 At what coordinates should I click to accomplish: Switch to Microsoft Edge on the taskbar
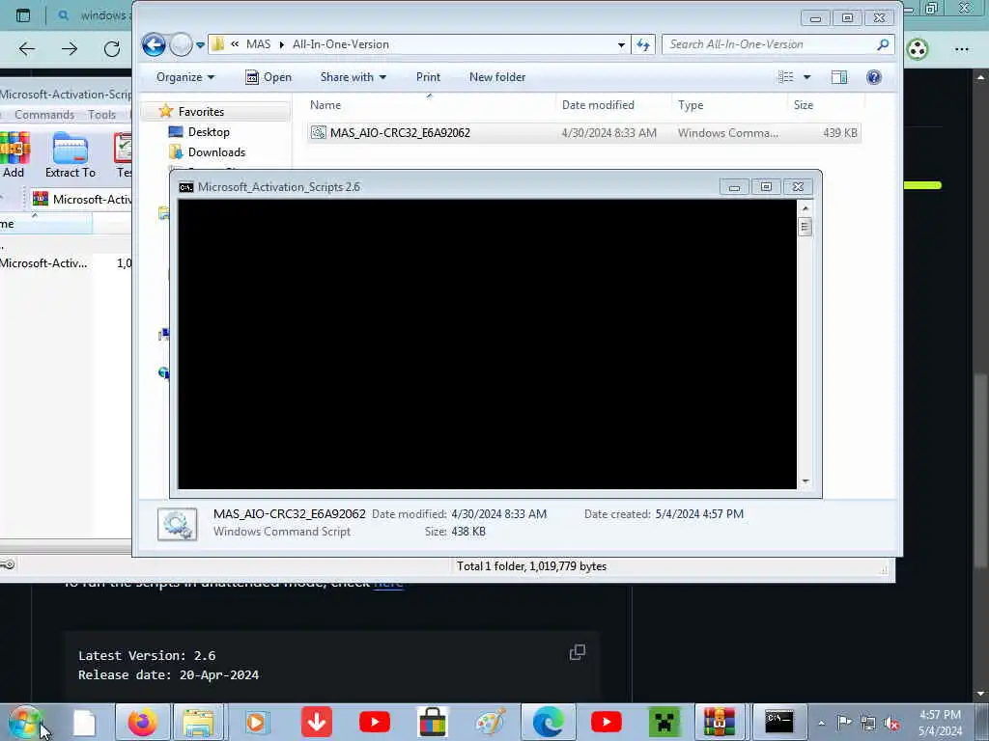(548, 722)
